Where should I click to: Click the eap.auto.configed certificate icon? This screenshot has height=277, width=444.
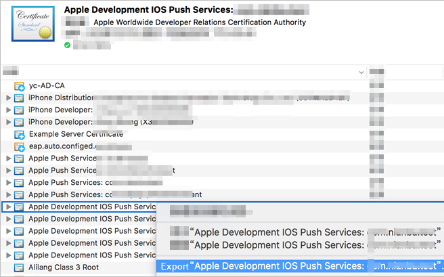coord(19,147)
